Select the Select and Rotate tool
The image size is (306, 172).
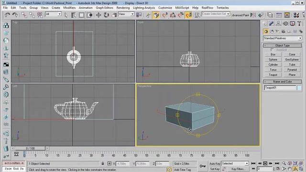(x=106, y=15)
